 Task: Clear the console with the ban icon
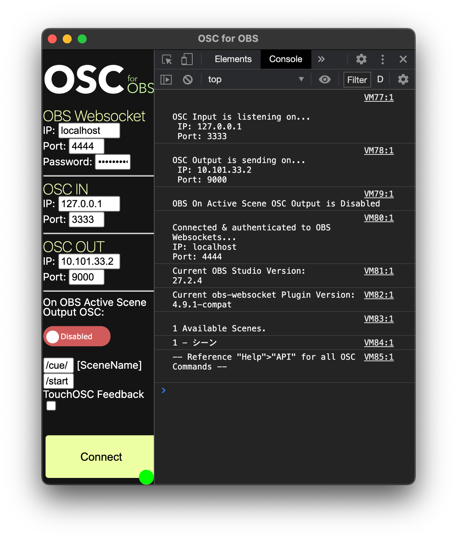click(x=188, y=80)
